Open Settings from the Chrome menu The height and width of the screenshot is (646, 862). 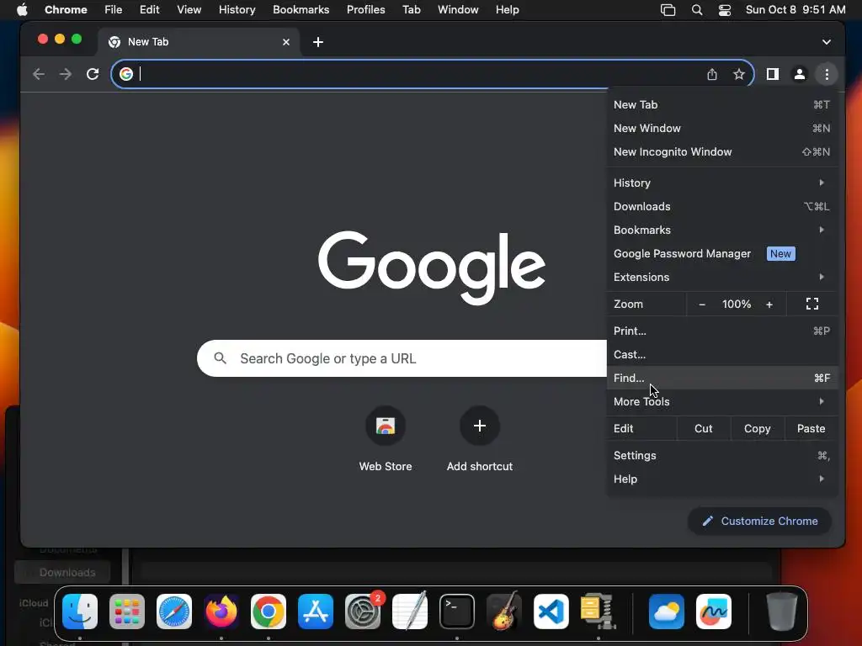(722, 455)
